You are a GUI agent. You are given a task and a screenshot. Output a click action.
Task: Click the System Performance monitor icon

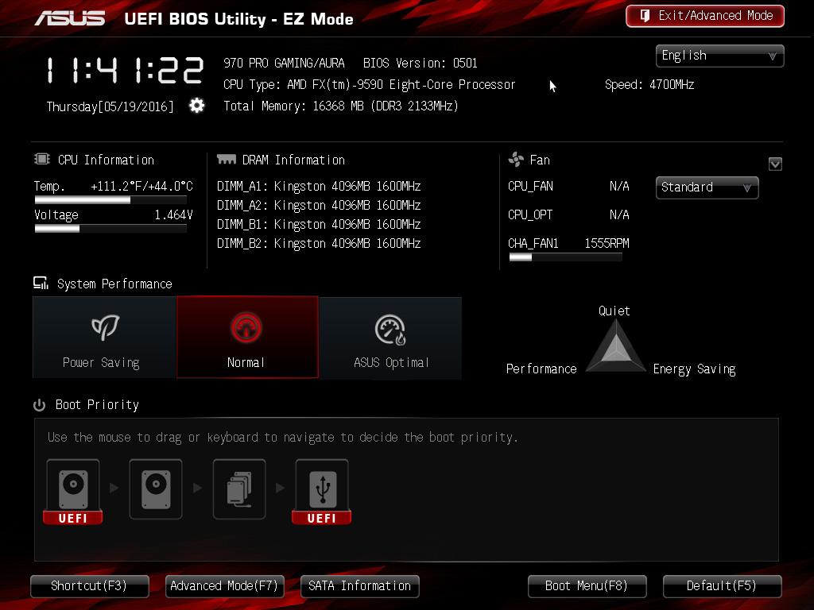pyautogui.click(x=41, y=283)
